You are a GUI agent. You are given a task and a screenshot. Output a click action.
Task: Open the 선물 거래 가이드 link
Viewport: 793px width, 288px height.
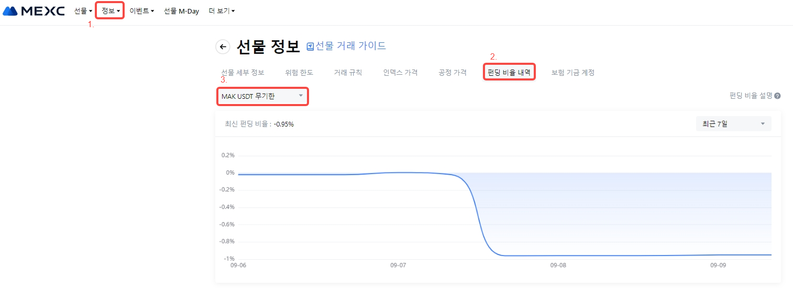point(350,46)
